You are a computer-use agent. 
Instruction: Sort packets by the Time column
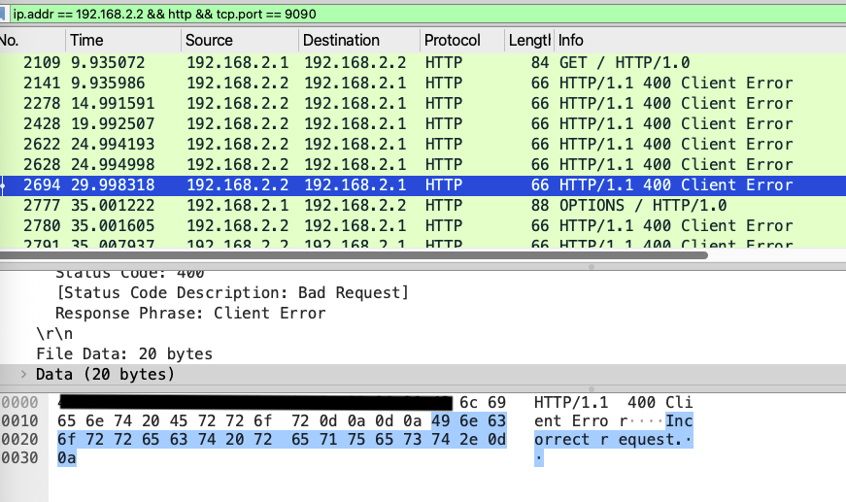(x=123, y=41)
